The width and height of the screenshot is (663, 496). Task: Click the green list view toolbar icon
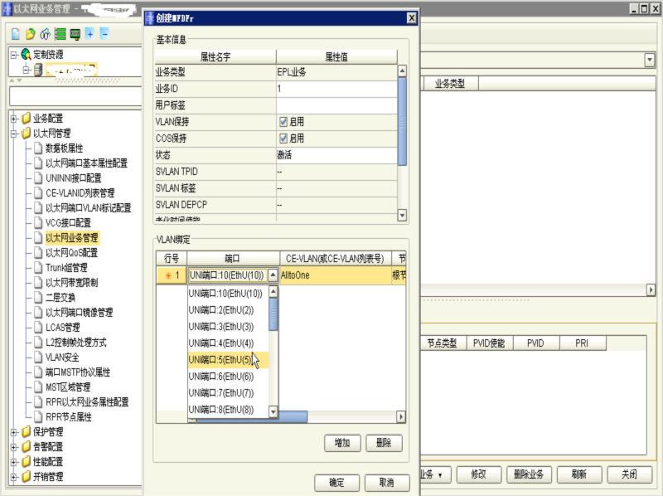[x=60, y=35]
